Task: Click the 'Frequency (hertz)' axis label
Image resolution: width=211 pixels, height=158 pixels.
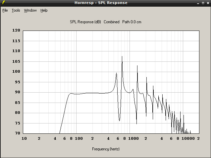Action: [x=106, y=149]
